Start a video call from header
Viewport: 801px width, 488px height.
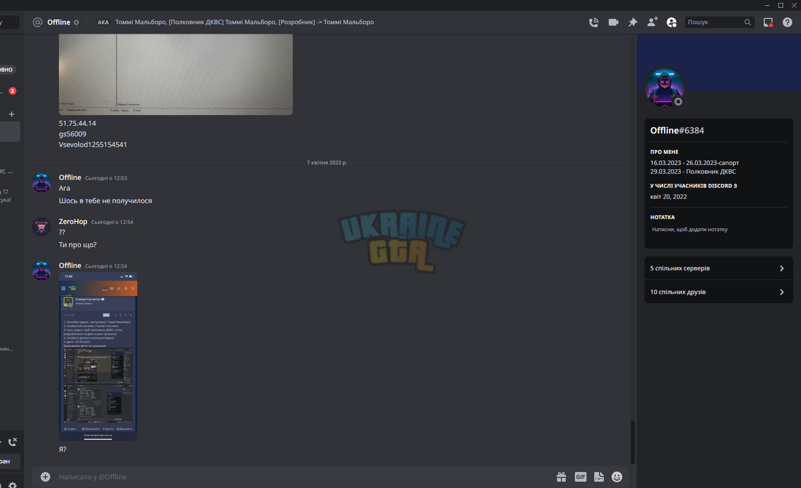click(x=614, y=22)
